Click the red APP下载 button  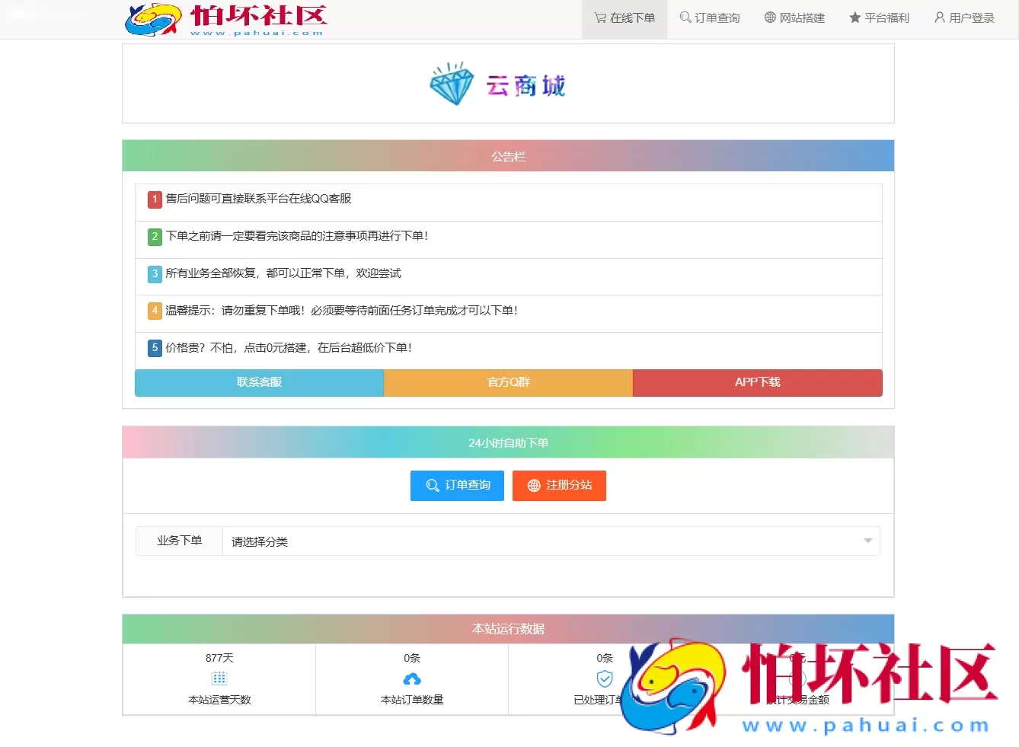coord(757,382)
